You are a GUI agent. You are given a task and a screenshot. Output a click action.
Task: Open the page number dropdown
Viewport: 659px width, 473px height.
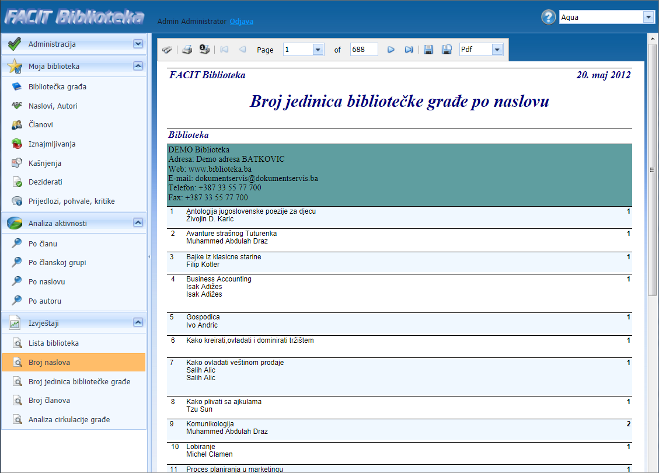pyautogui.click(x=318, y=50)
